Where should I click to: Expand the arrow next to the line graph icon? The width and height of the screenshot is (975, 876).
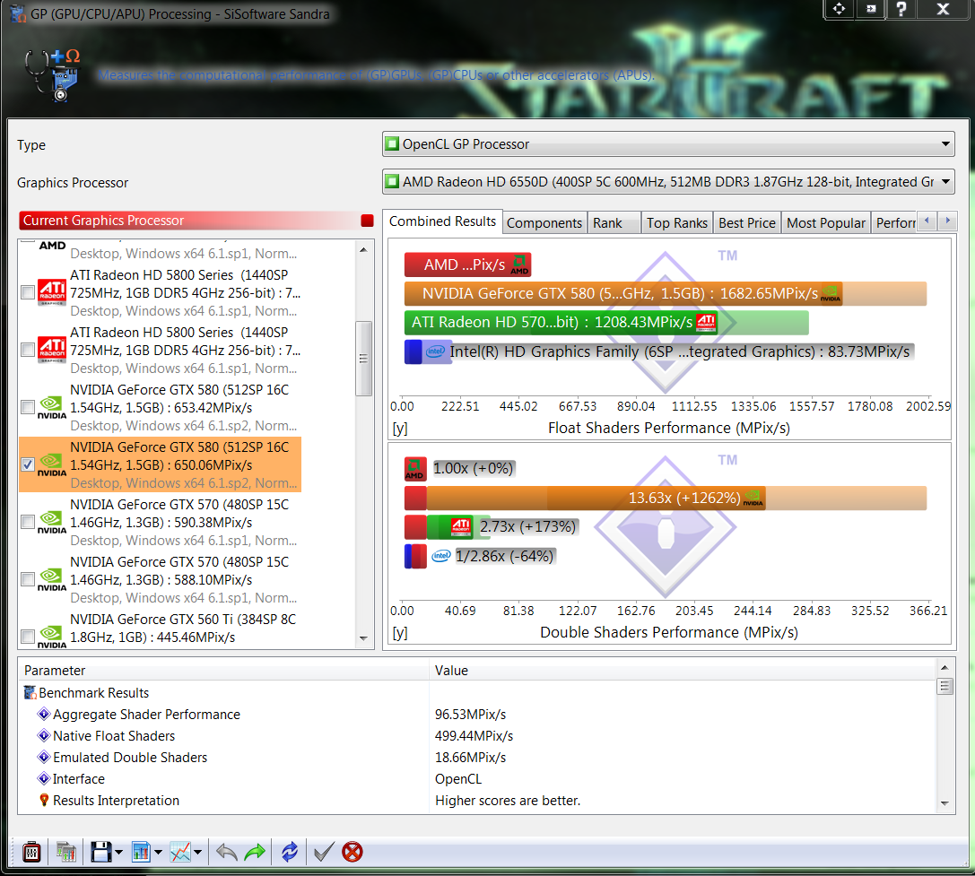pos(197,852)
